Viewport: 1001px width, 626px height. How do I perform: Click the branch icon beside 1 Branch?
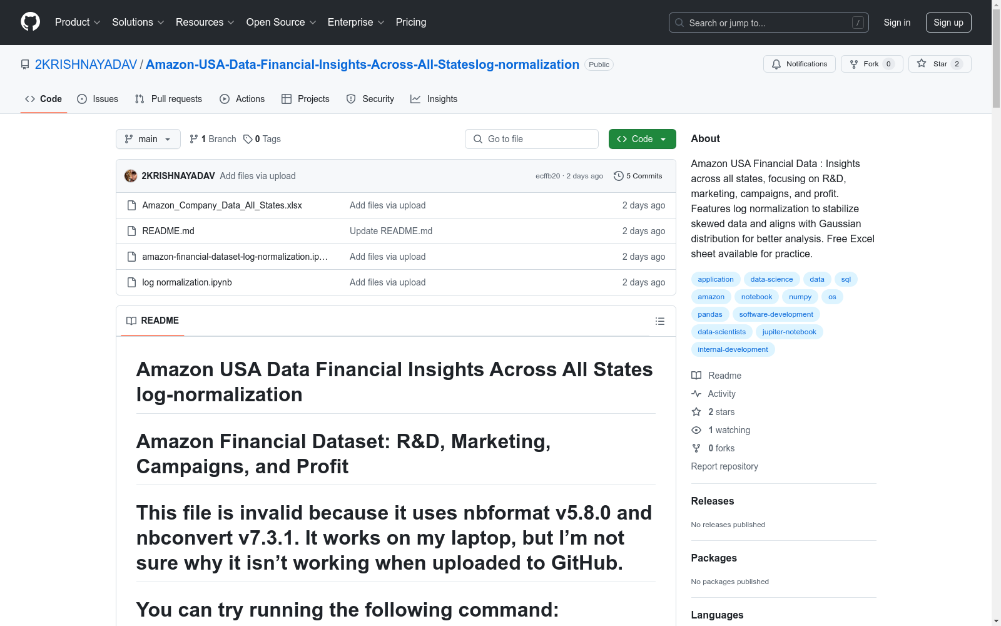coord(194,139)
